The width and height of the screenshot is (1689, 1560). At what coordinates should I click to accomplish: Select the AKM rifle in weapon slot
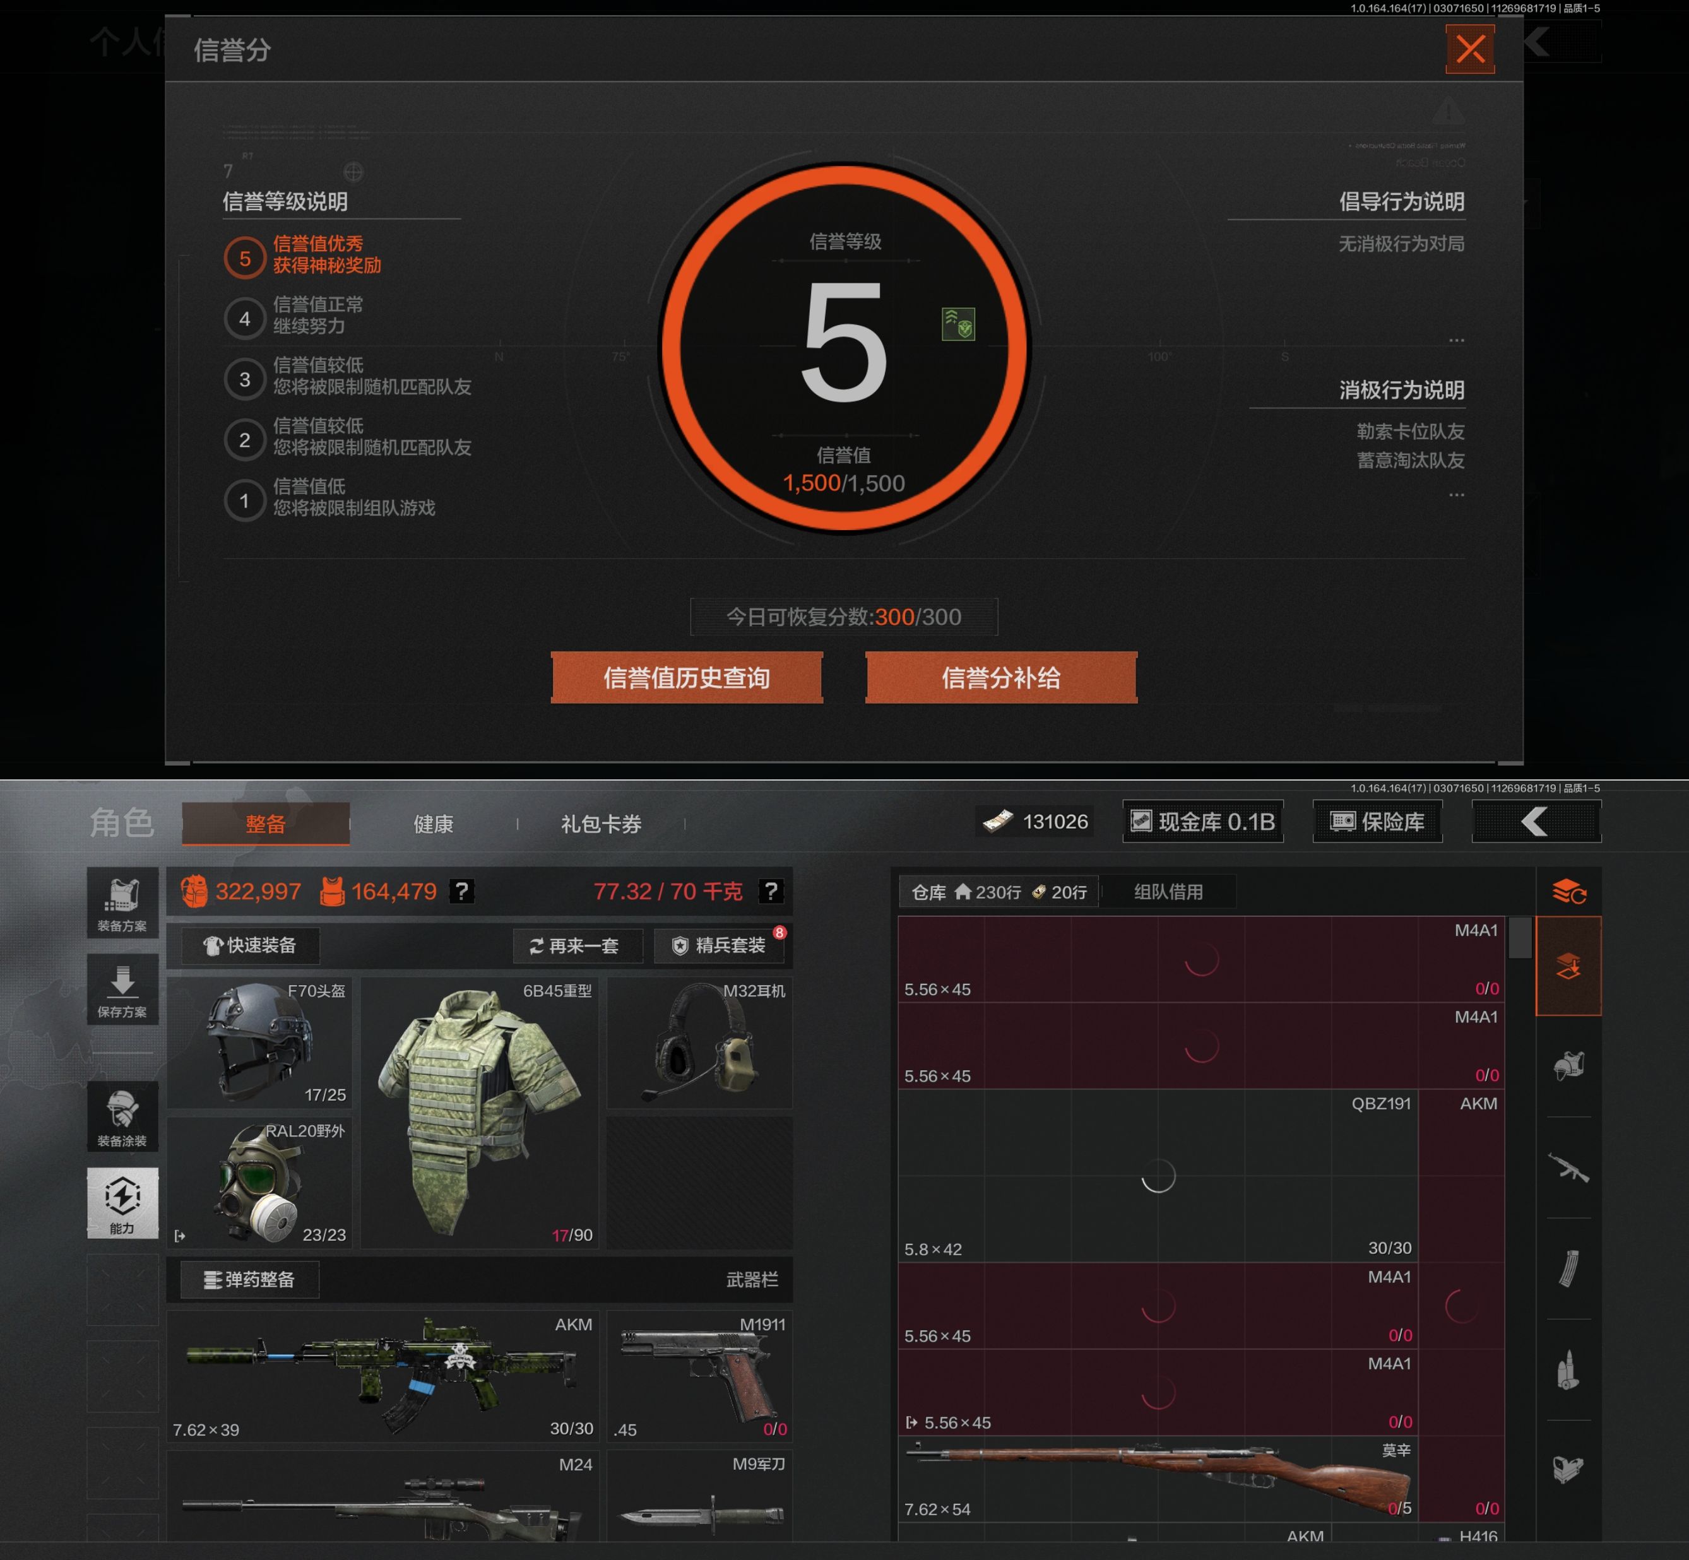coord(384,1376)
